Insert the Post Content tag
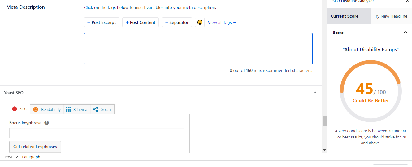The image size is (412, 167). 141,22
